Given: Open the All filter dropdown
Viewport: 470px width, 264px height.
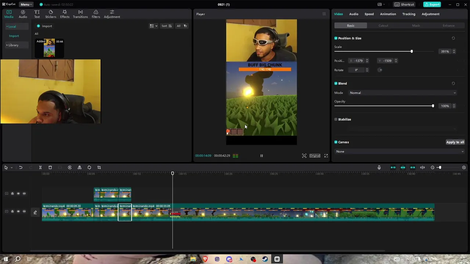Looking at the screenshot, I should (x=182, y=26).
